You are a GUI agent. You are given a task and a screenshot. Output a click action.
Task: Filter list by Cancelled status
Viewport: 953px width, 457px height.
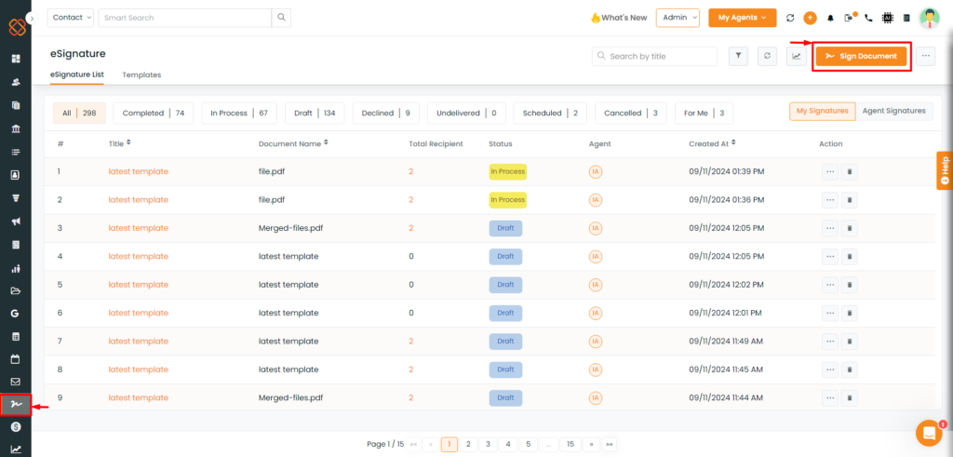point(630,113)
